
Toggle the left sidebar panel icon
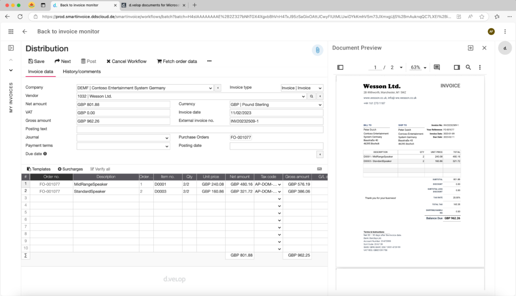coord(11,48)
